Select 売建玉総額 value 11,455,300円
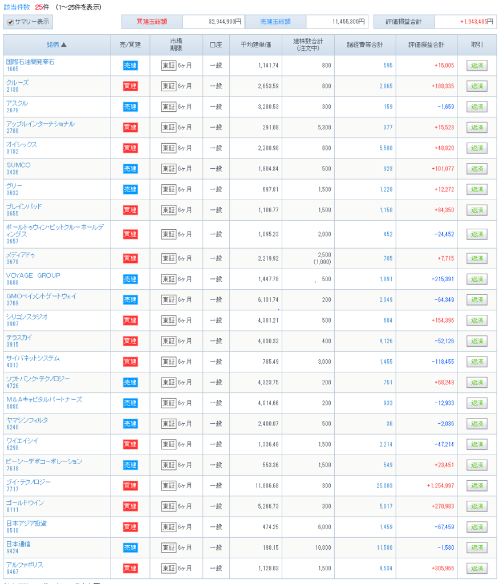Image resolution: width=503 pixels, height=584 pixels. 348,22
